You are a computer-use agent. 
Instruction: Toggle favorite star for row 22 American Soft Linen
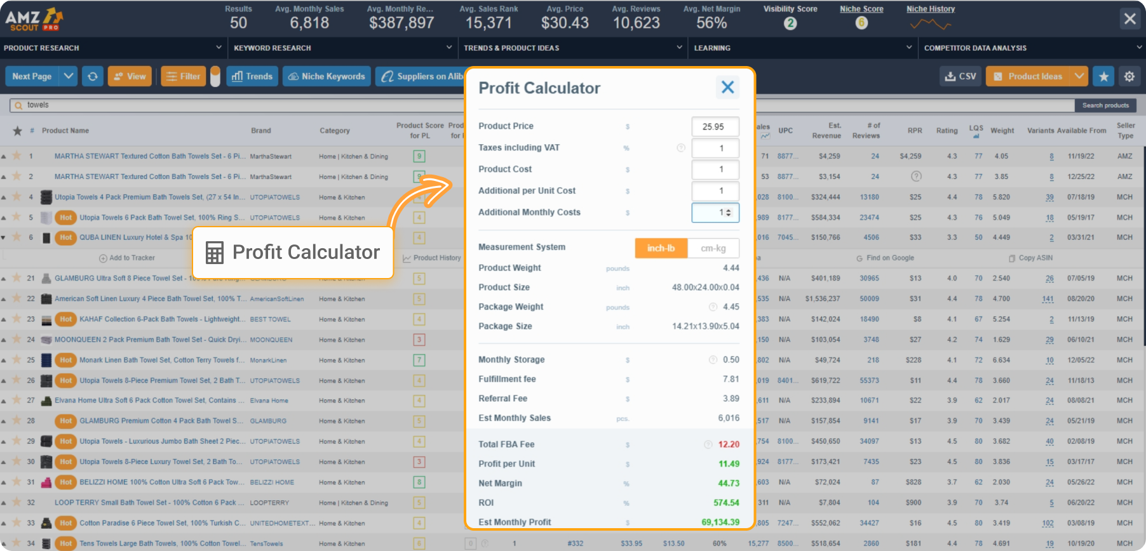point(17,298)
